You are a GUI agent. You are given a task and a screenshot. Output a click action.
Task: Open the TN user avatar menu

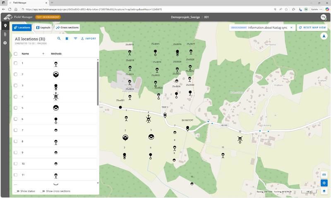(323, 17)
